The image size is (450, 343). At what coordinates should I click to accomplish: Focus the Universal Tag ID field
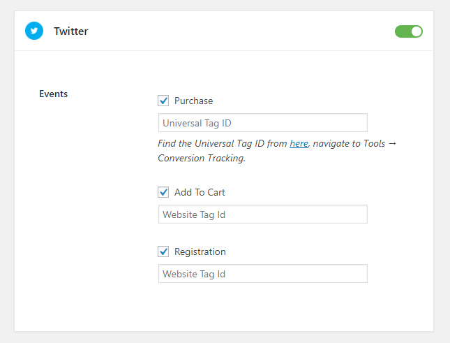263,123
